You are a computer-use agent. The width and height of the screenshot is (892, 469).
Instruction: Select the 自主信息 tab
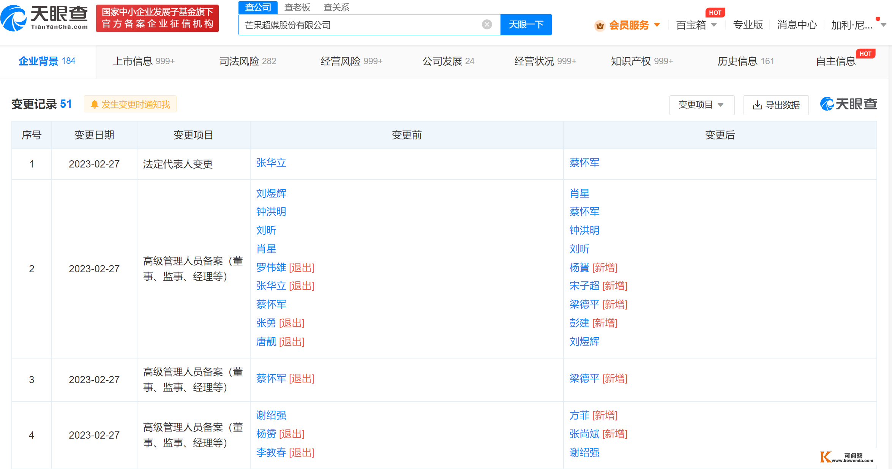[836, 61]
